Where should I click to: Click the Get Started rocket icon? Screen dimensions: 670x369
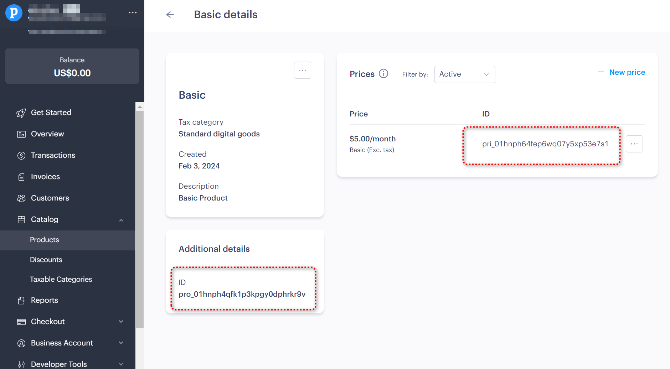point(21,113)
